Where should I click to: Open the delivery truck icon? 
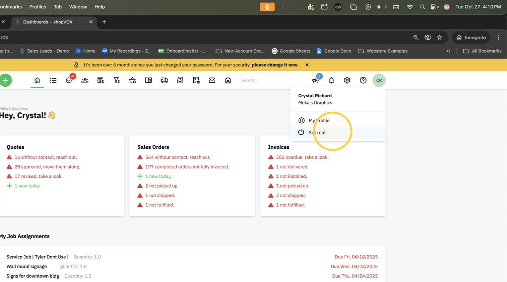[164, 80]
